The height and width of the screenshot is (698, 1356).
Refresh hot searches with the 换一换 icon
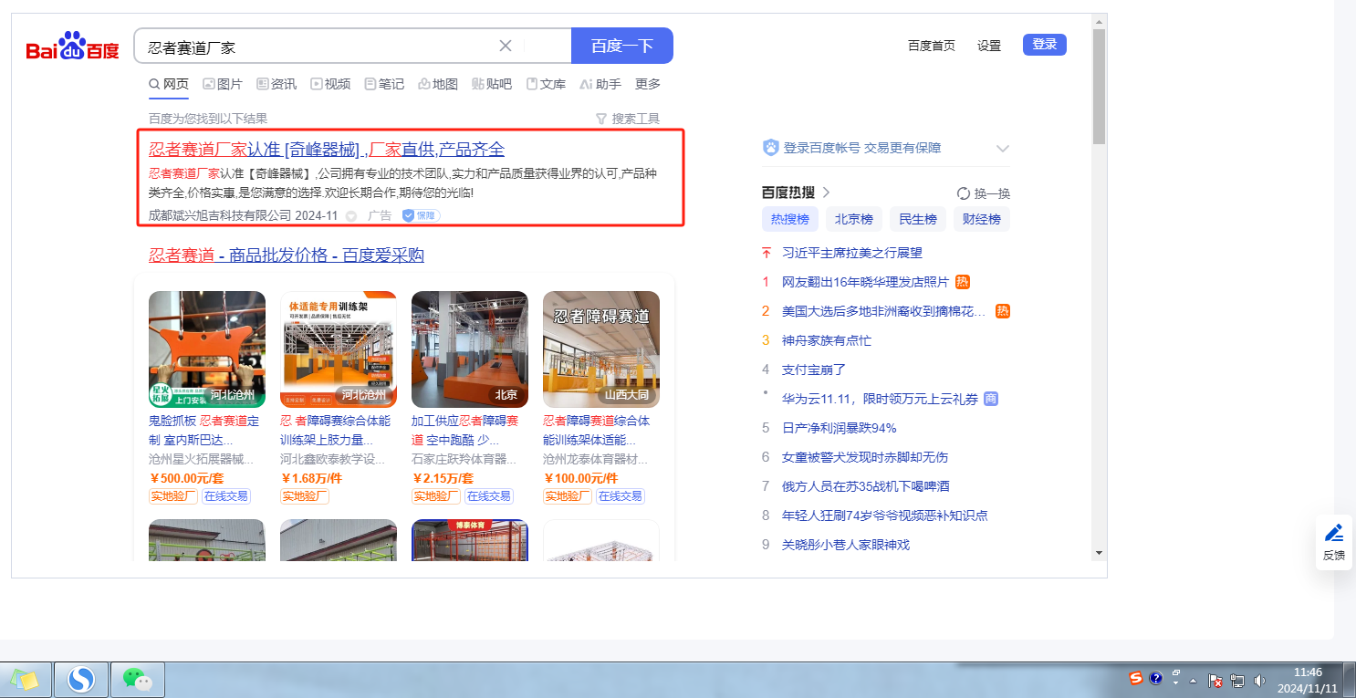tap(963, 193)
